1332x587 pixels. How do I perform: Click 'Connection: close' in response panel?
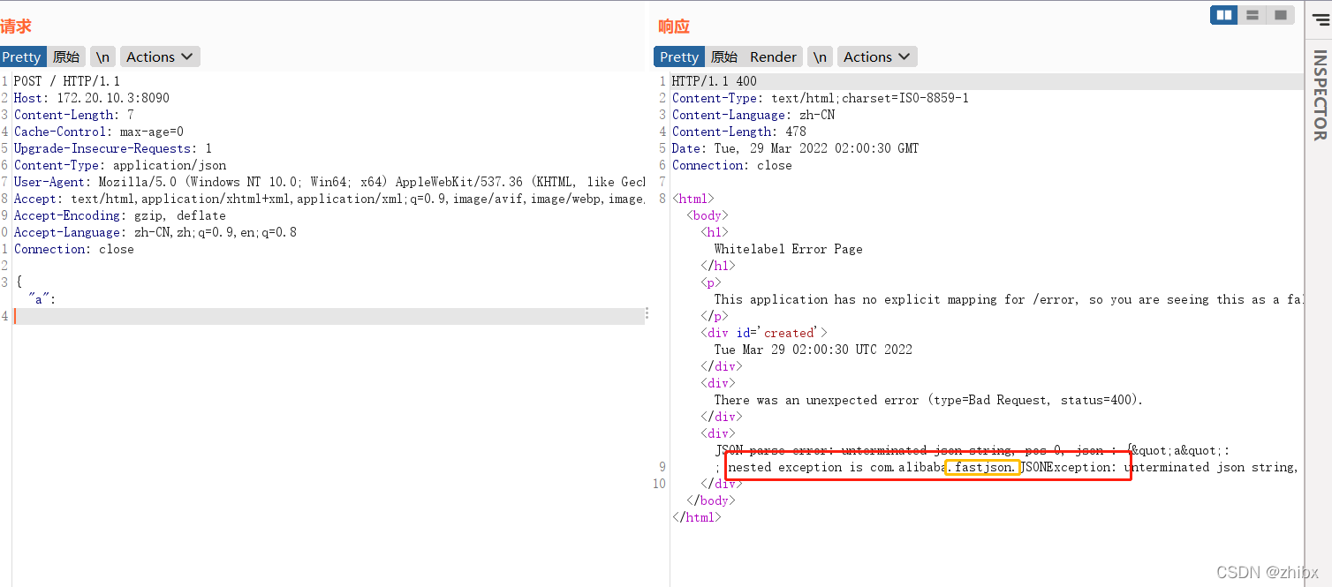click(732, 165)
